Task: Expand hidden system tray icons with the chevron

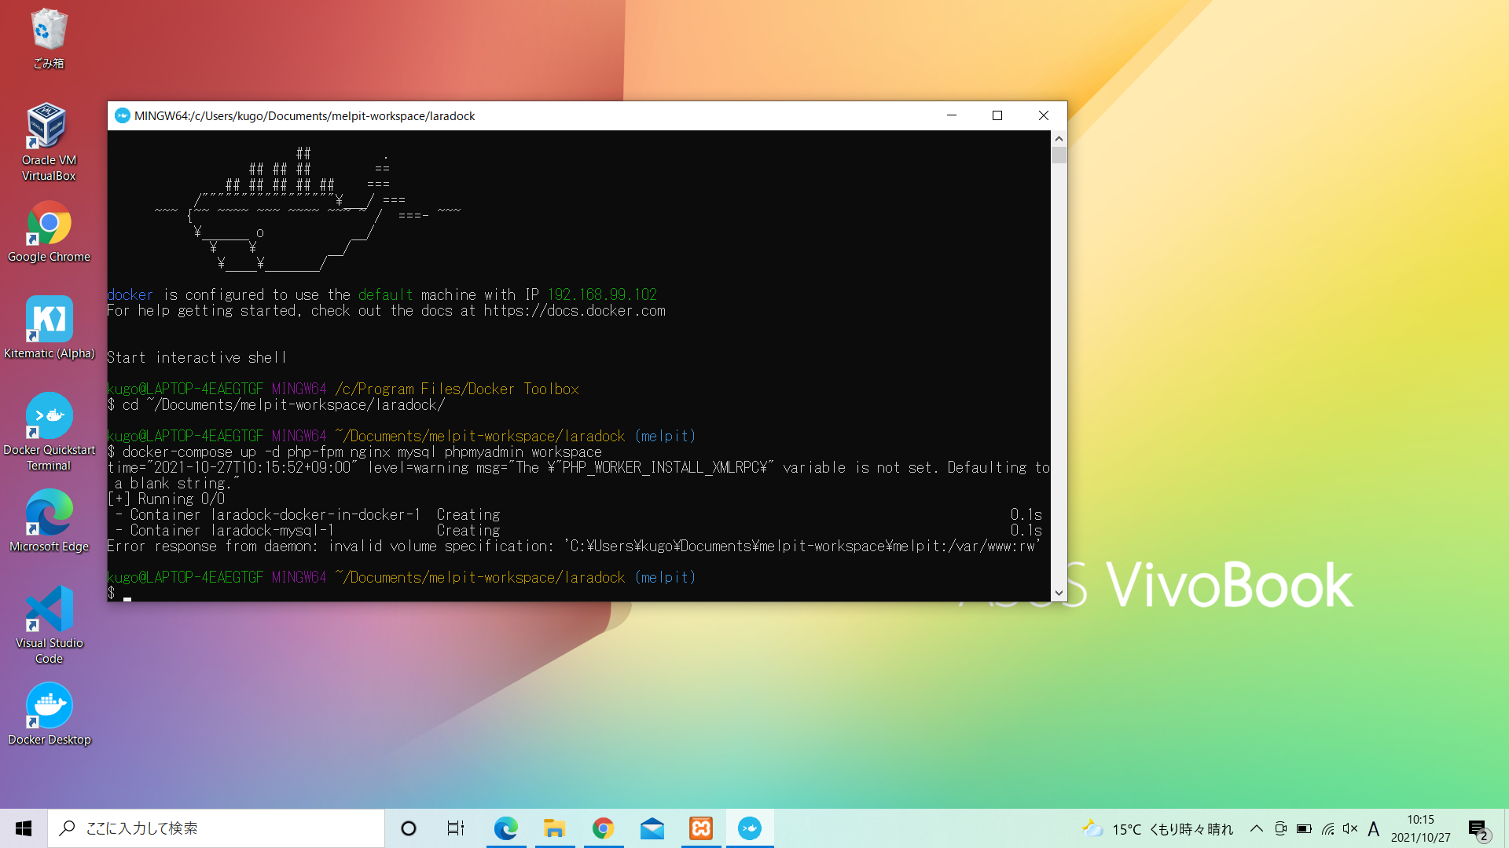Action: coord(1257,828)
